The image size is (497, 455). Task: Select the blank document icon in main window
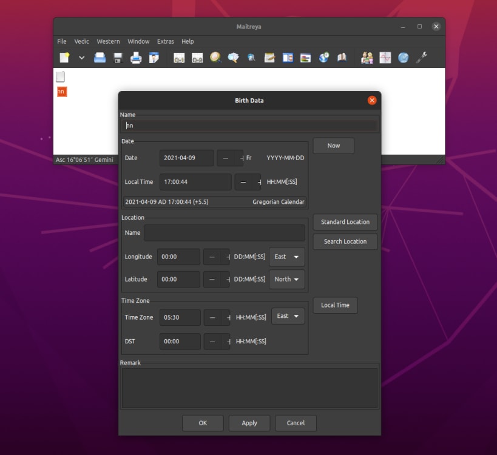coord(60,76)
